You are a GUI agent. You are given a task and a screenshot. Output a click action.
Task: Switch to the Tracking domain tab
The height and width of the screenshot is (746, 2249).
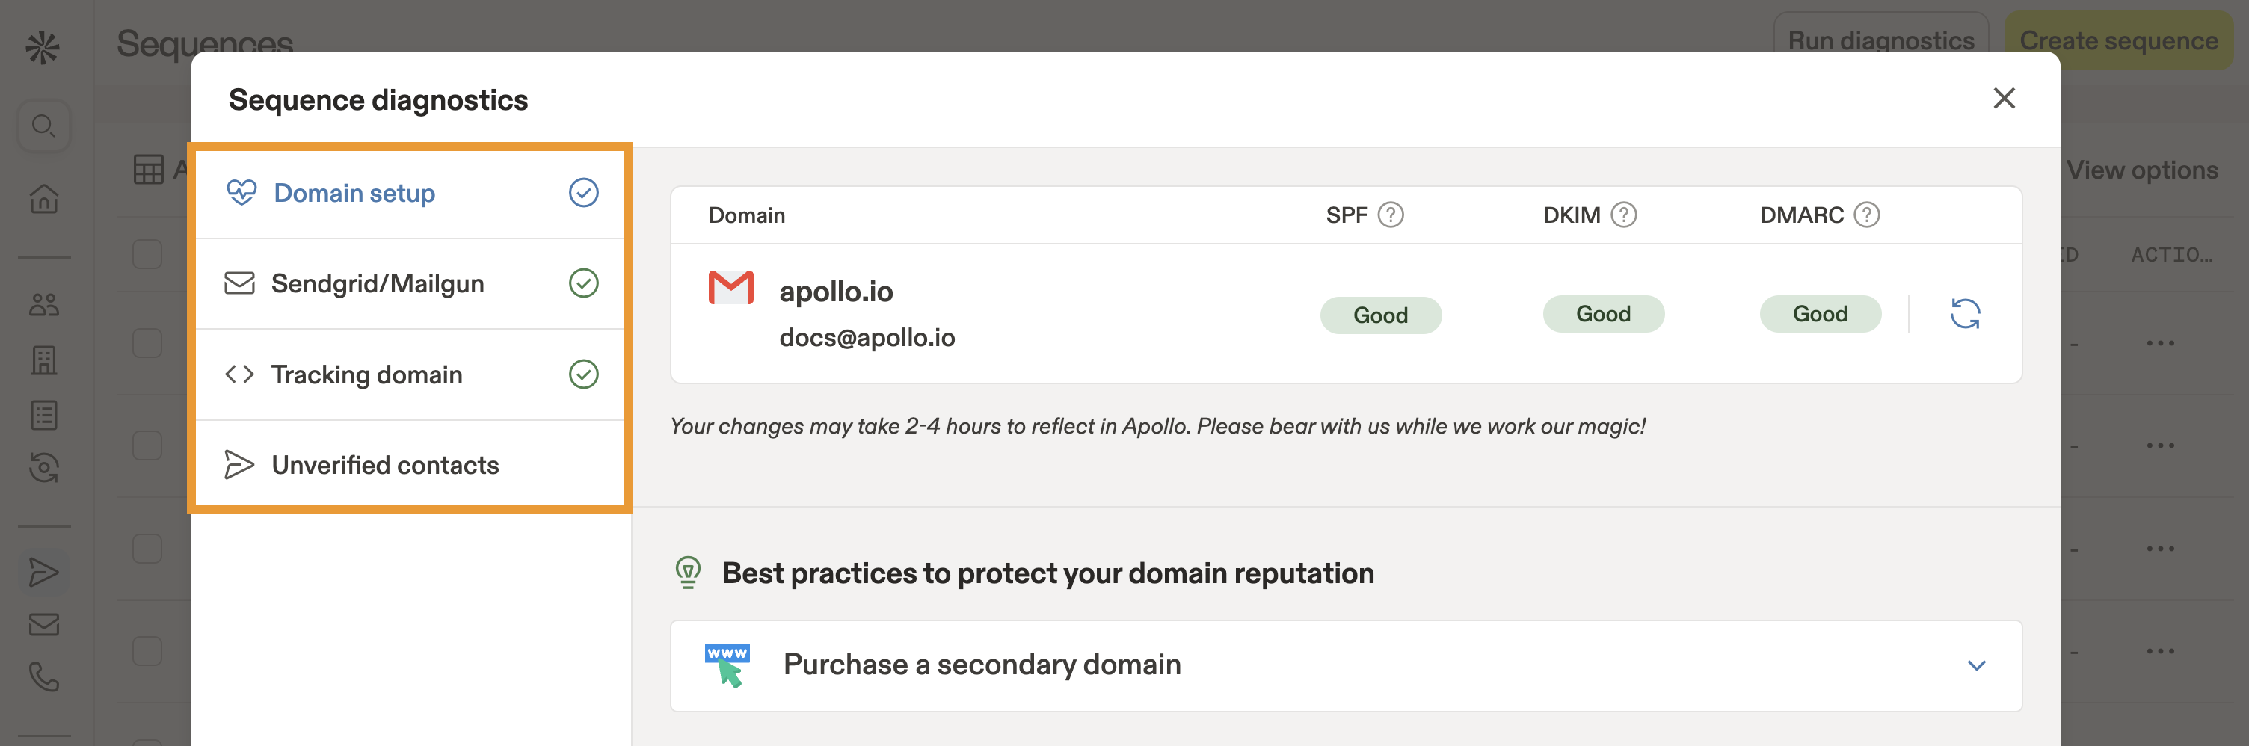click(x=366, y=374)
